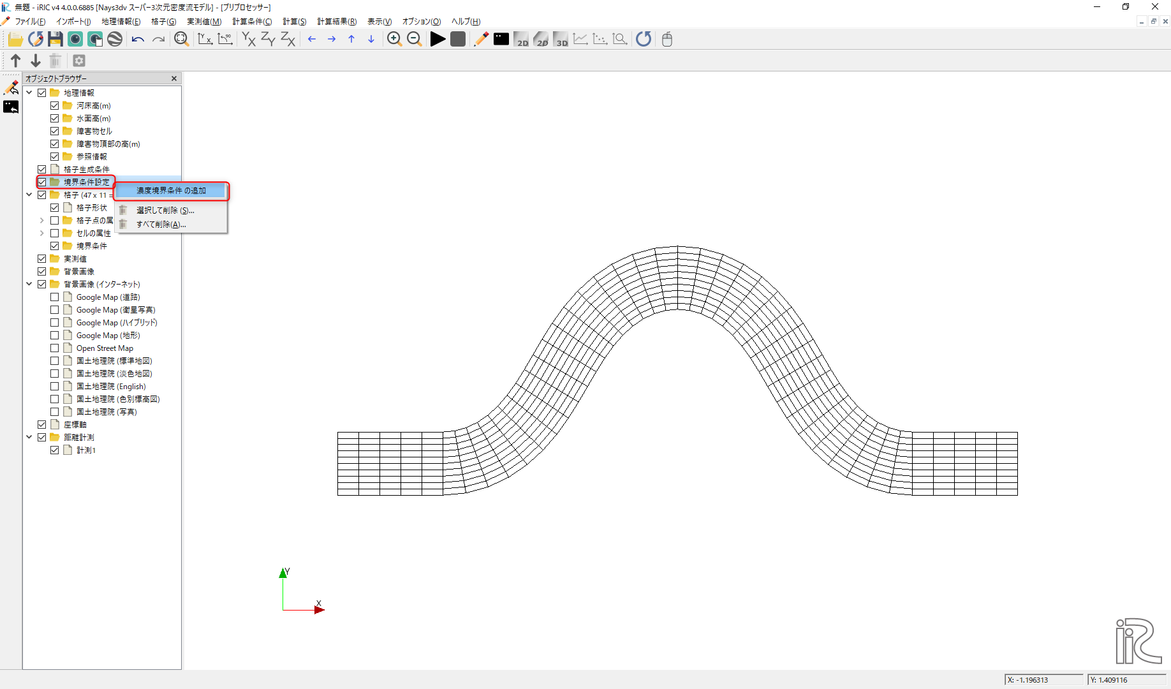The image size is (1171, 689).
Task: Click the move item down arrow icon
Action: click(36, 61)
